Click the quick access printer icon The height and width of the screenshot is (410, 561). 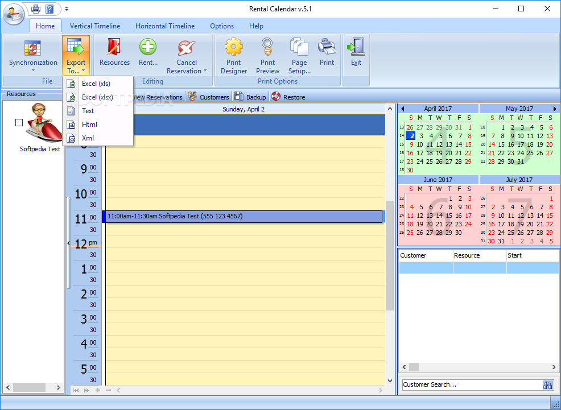click(x=36, y=9)
